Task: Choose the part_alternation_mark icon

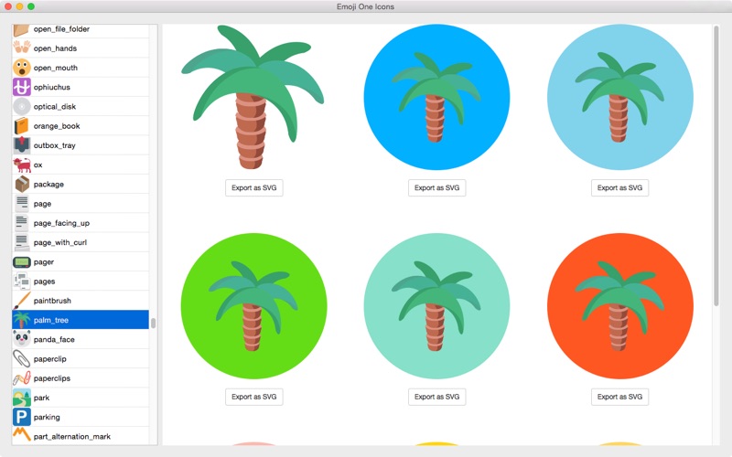Action: 21,436
